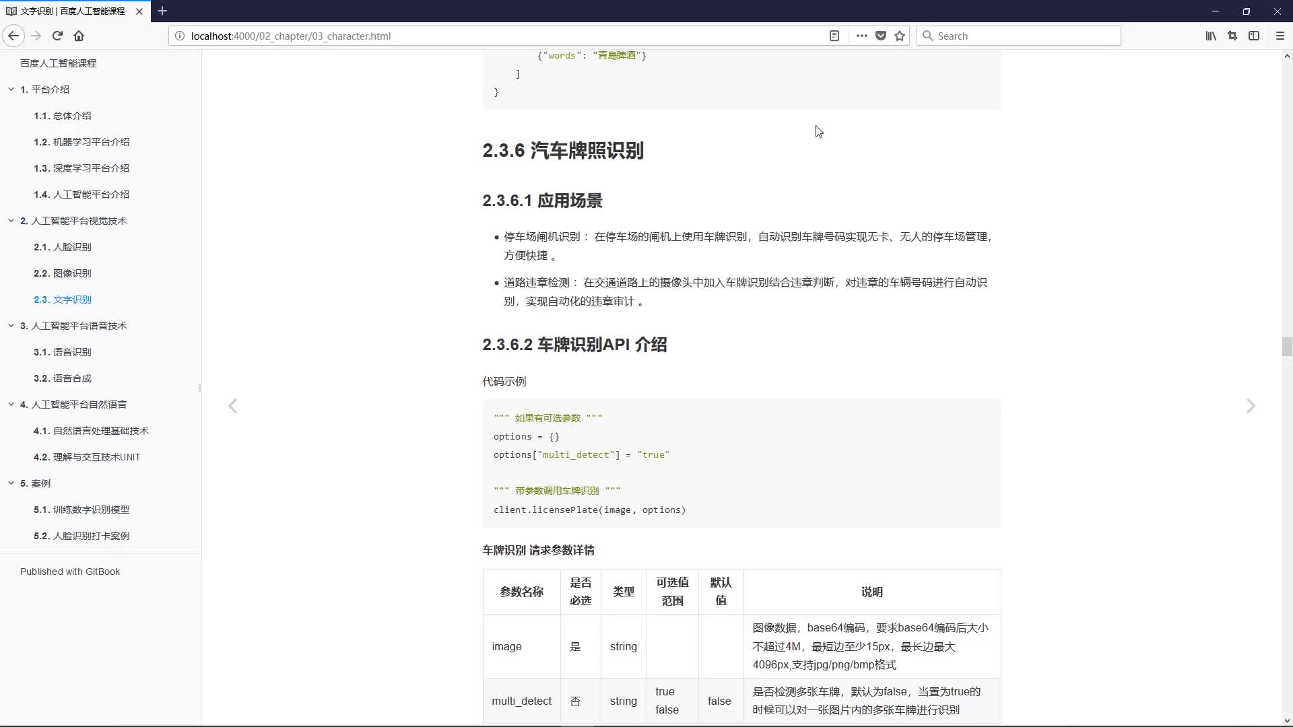Save page to Pocket icon
The image size is (1293, 727).
(x=880, y=36)
